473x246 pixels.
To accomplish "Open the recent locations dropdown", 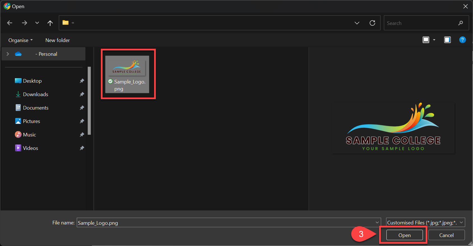I will tap(37, 23).
